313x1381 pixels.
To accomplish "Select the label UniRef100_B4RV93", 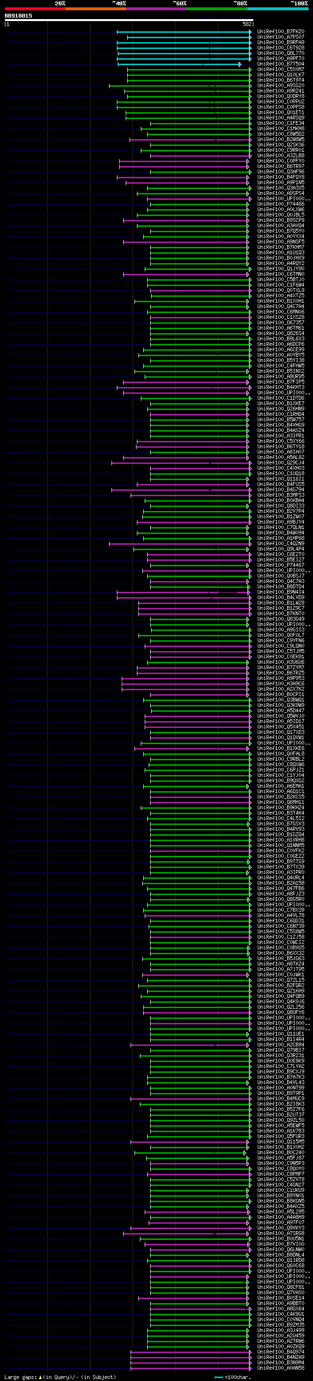I will (x=280, y=829).
